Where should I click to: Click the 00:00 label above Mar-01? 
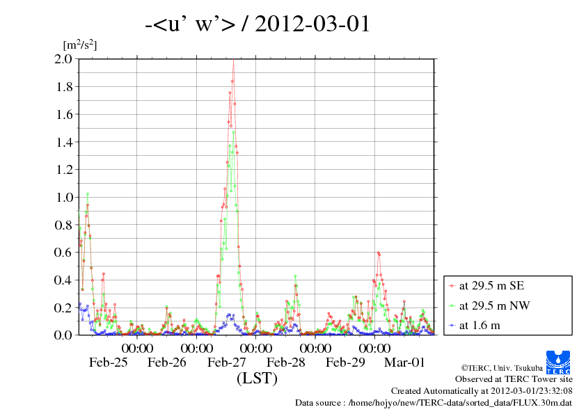[374, 348]
